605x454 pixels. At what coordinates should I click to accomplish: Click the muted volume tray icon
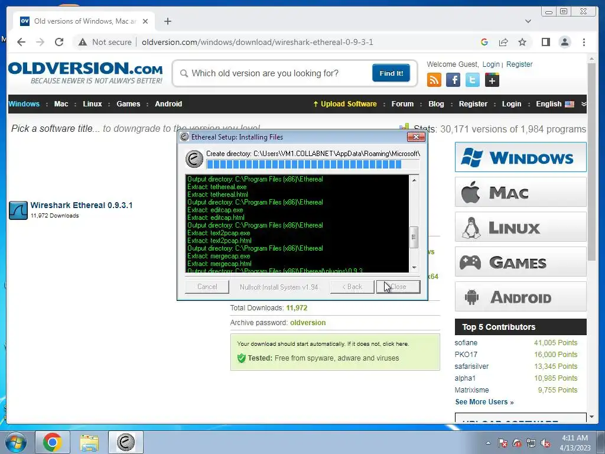click(545, 443)
